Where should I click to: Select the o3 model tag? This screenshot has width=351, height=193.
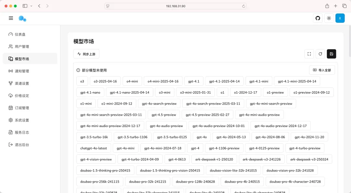tap(82, 81)
